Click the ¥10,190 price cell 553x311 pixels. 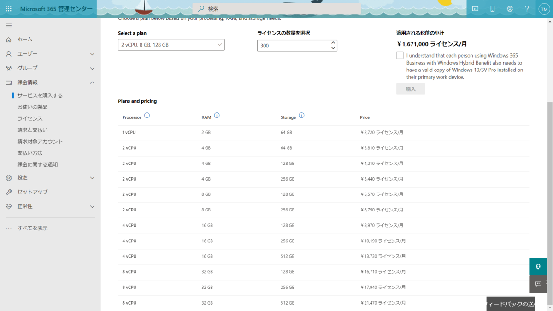[x=383, y=241]
